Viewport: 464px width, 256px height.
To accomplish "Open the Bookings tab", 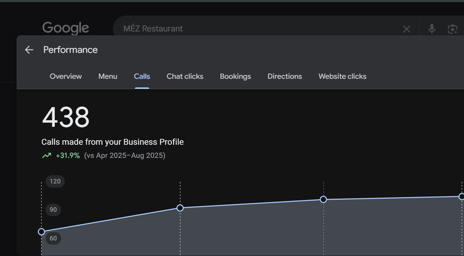I will point(235,76).
